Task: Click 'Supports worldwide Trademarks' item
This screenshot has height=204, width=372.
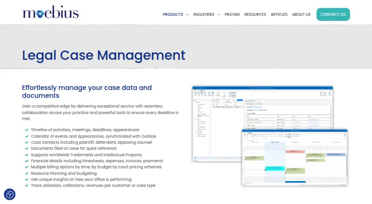Action: pos(86,155)
